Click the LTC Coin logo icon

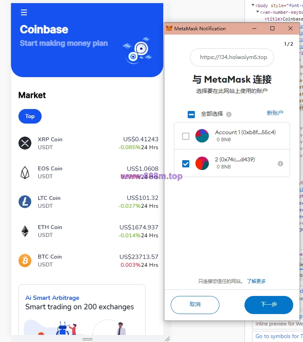coord(25,202)
